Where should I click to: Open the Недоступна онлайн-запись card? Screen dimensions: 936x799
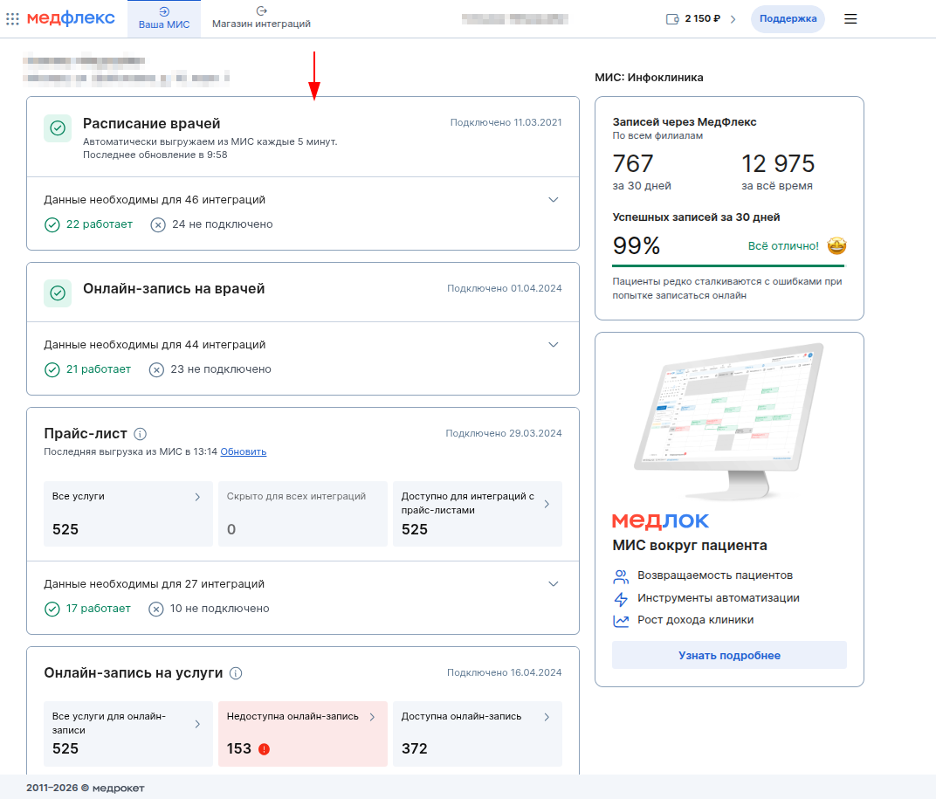coord(302,734)
